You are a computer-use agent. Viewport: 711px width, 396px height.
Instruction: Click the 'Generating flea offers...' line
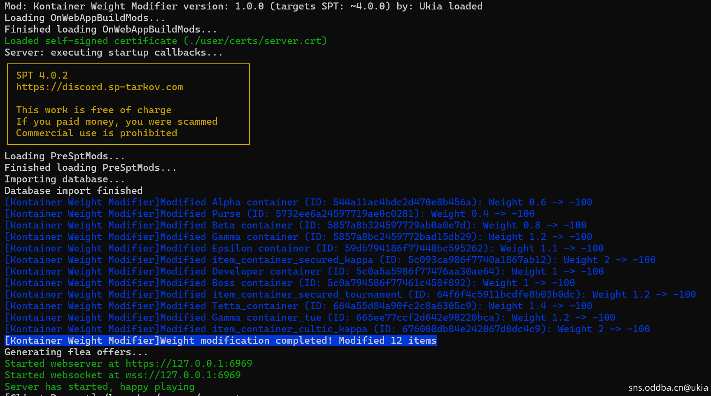click(x=76, y=352)
